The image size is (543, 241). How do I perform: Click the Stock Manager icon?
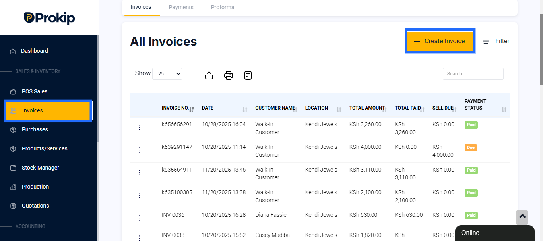13,168
